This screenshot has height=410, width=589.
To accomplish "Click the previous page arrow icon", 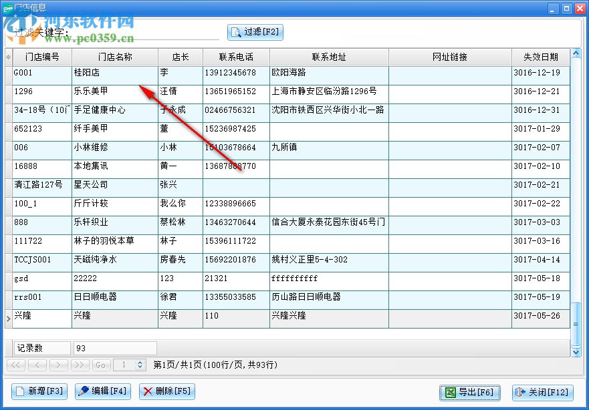I will coord(36,365).
